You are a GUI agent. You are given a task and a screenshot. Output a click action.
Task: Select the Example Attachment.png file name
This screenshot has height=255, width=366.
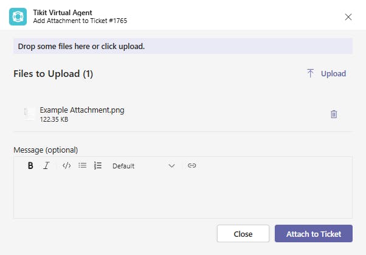(82, 110)
